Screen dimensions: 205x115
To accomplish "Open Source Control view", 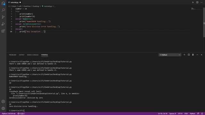I will (3, 17).
